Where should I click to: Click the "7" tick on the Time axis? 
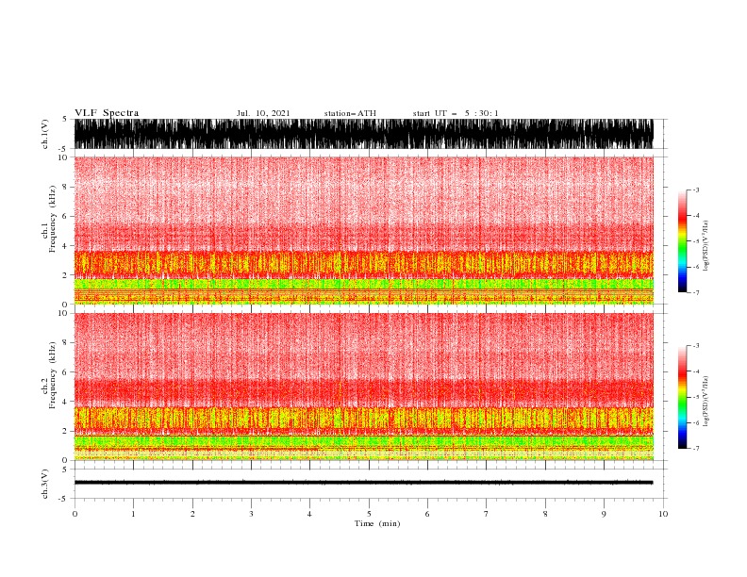[x=487, y=514]
